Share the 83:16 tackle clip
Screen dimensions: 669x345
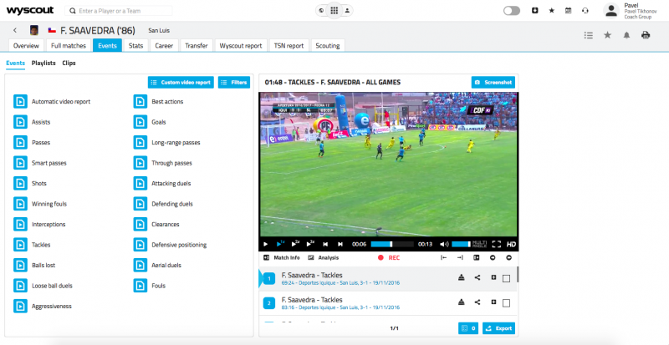477,302
